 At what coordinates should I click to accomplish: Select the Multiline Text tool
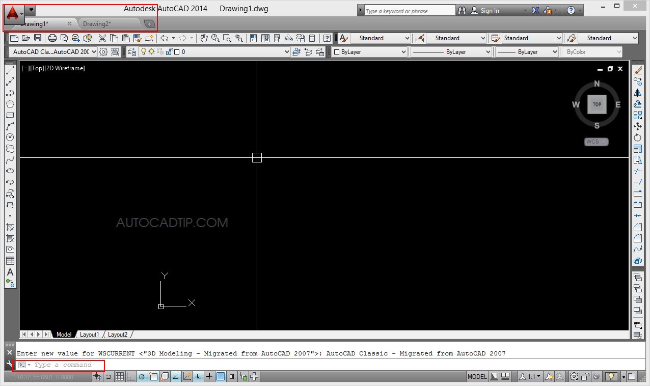pos(10,272)
